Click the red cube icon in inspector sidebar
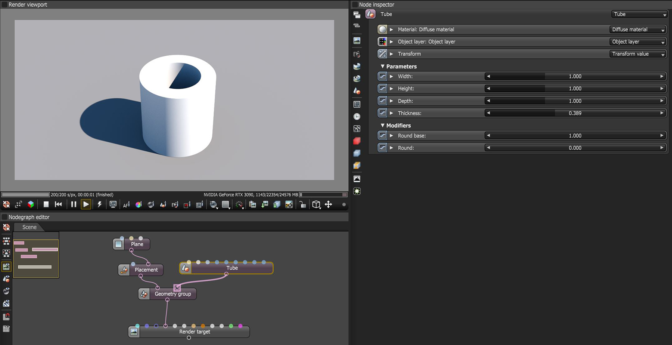Image resolution: width=672 pixels, height=345 pixels. (357, 141)
